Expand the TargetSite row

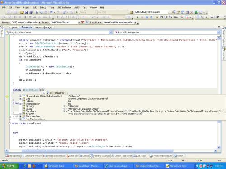pos(20,114)
